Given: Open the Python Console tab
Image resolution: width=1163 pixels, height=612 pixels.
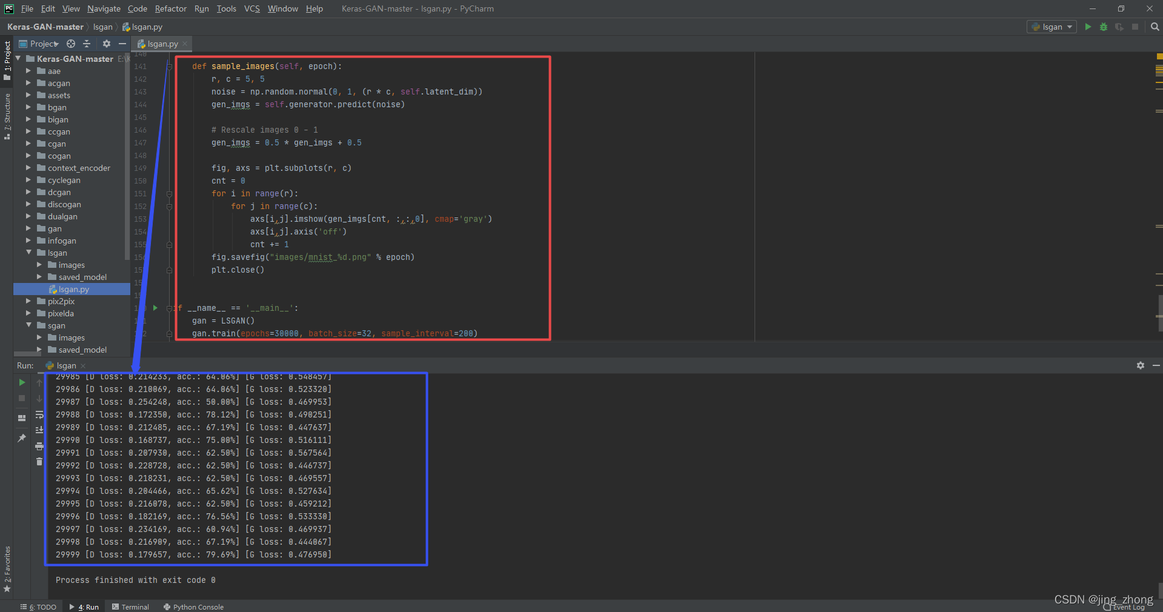Looking at the screenshot, I should 193,607.
